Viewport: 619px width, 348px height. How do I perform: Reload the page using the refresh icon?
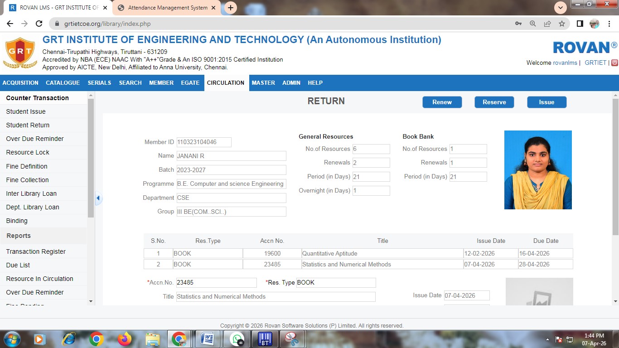pos(39,24)
